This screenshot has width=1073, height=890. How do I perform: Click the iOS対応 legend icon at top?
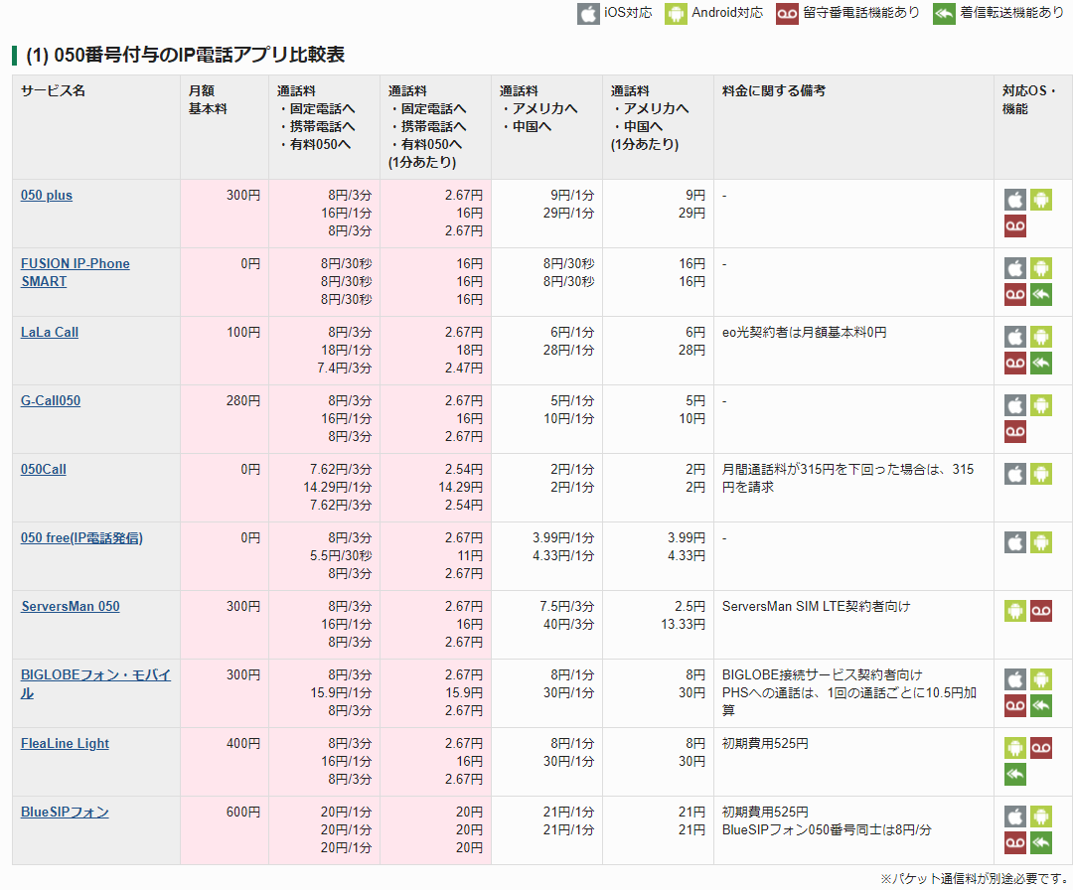(589, 14)
